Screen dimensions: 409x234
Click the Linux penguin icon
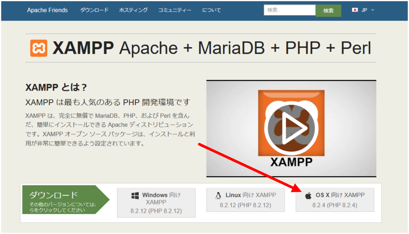point(218,195)
